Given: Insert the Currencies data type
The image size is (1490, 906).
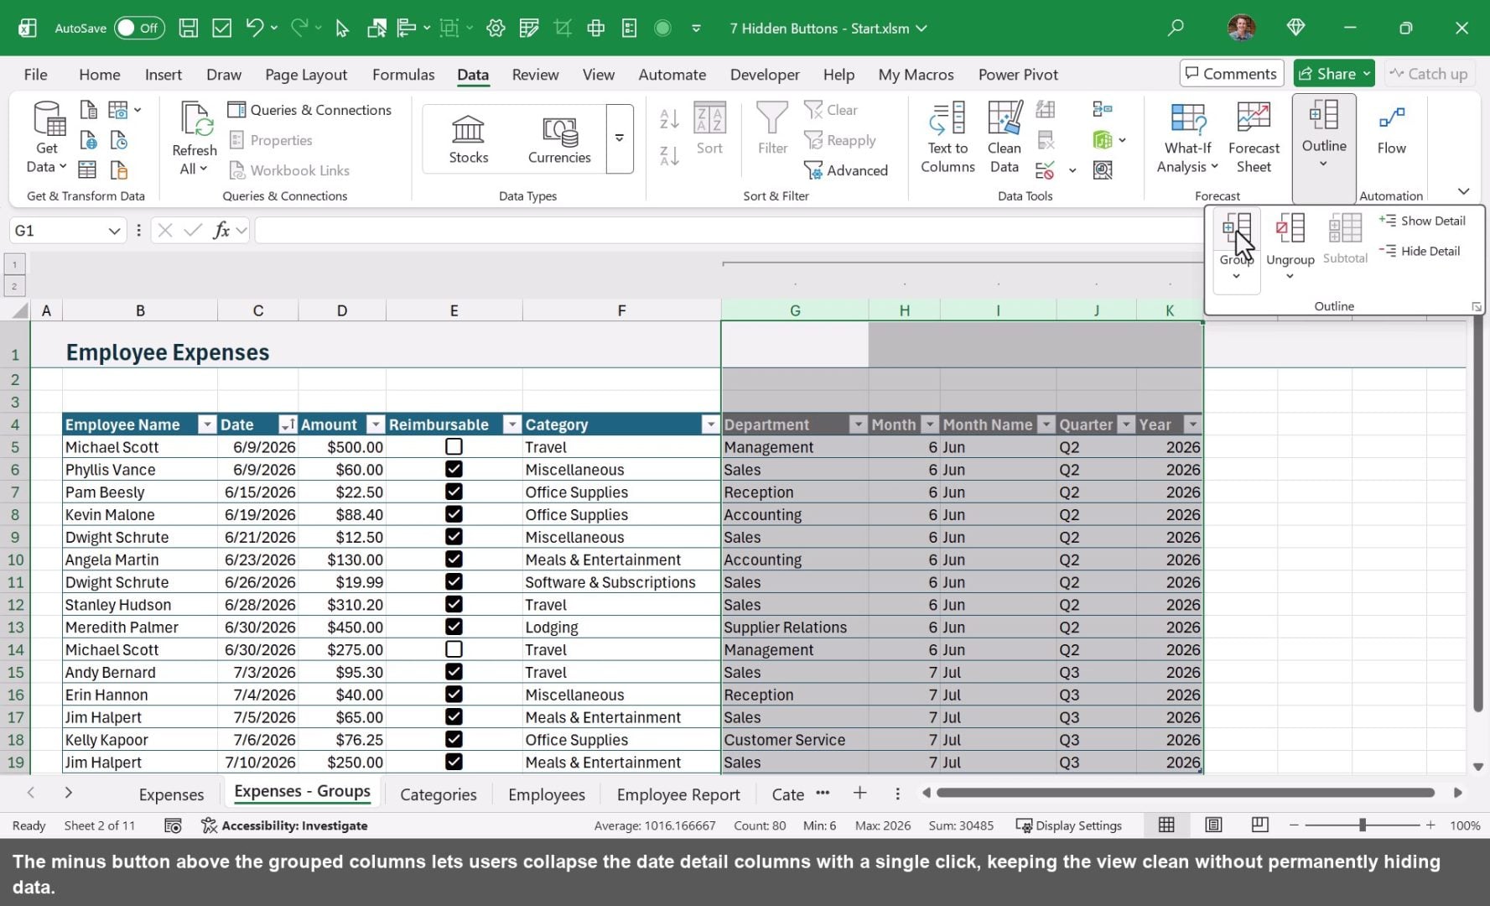Looking at the screenshot, I should [559, 139].
